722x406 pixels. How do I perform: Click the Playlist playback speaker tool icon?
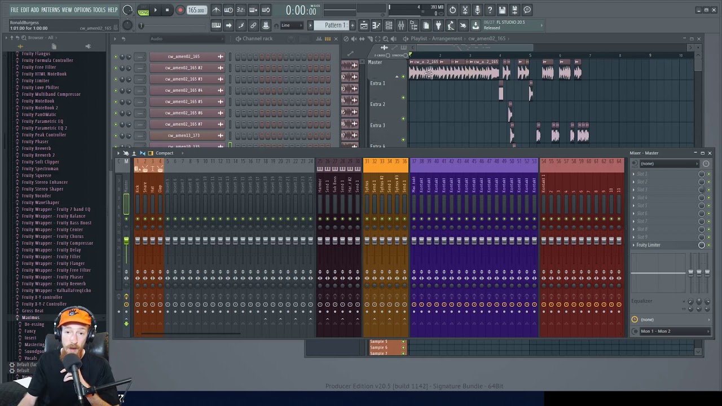click(393, 39)
